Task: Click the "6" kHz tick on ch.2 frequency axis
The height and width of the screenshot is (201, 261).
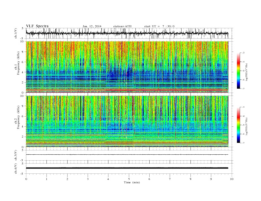Action: click(23, 116)
